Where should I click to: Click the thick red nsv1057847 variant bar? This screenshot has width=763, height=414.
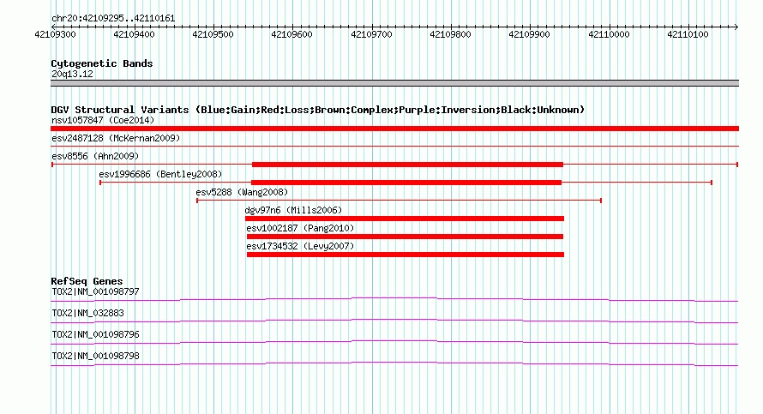(394, 129)
